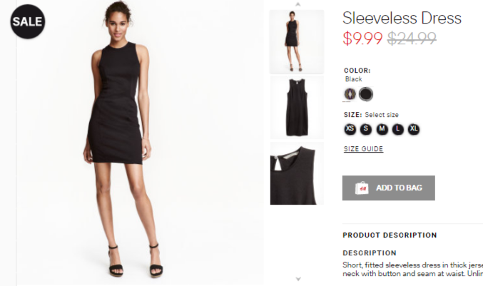Click the Description heading

coord(370,253)
